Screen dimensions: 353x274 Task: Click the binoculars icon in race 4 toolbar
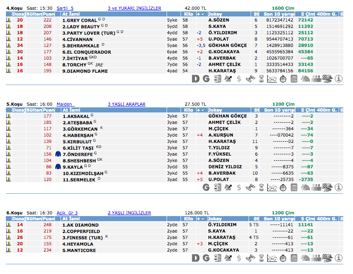tap(250, 79)
